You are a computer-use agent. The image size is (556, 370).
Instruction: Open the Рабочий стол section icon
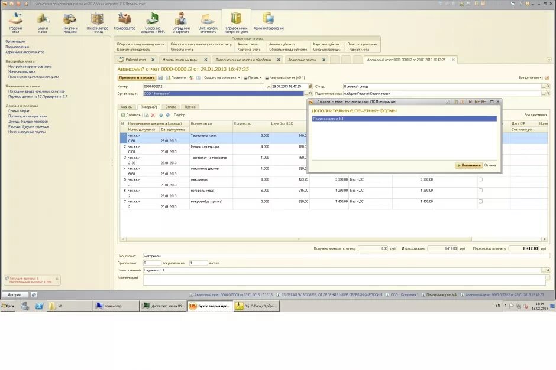point(15,23)
